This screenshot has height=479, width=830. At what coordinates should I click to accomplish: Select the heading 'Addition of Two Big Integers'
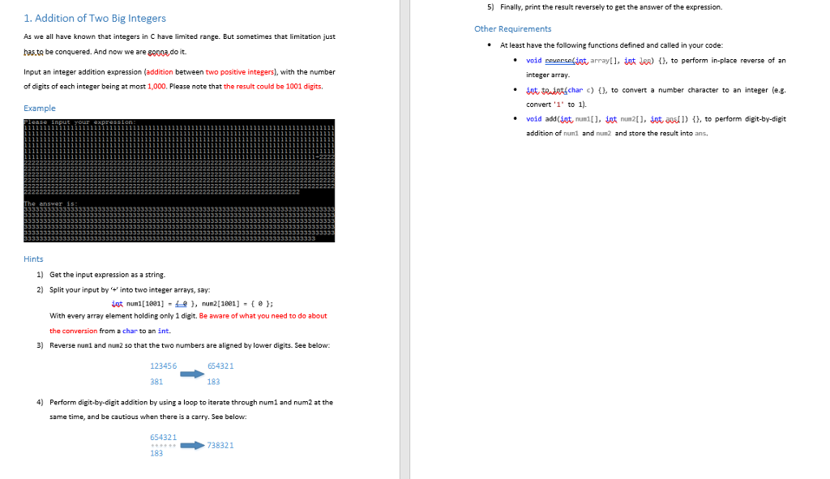[x=95, y=18]
